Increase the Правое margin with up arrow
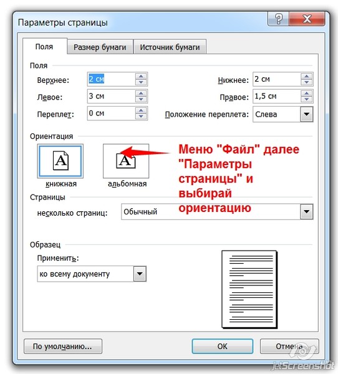The width and height of the screenshot is (338, 374). click(x=306, y=93)
